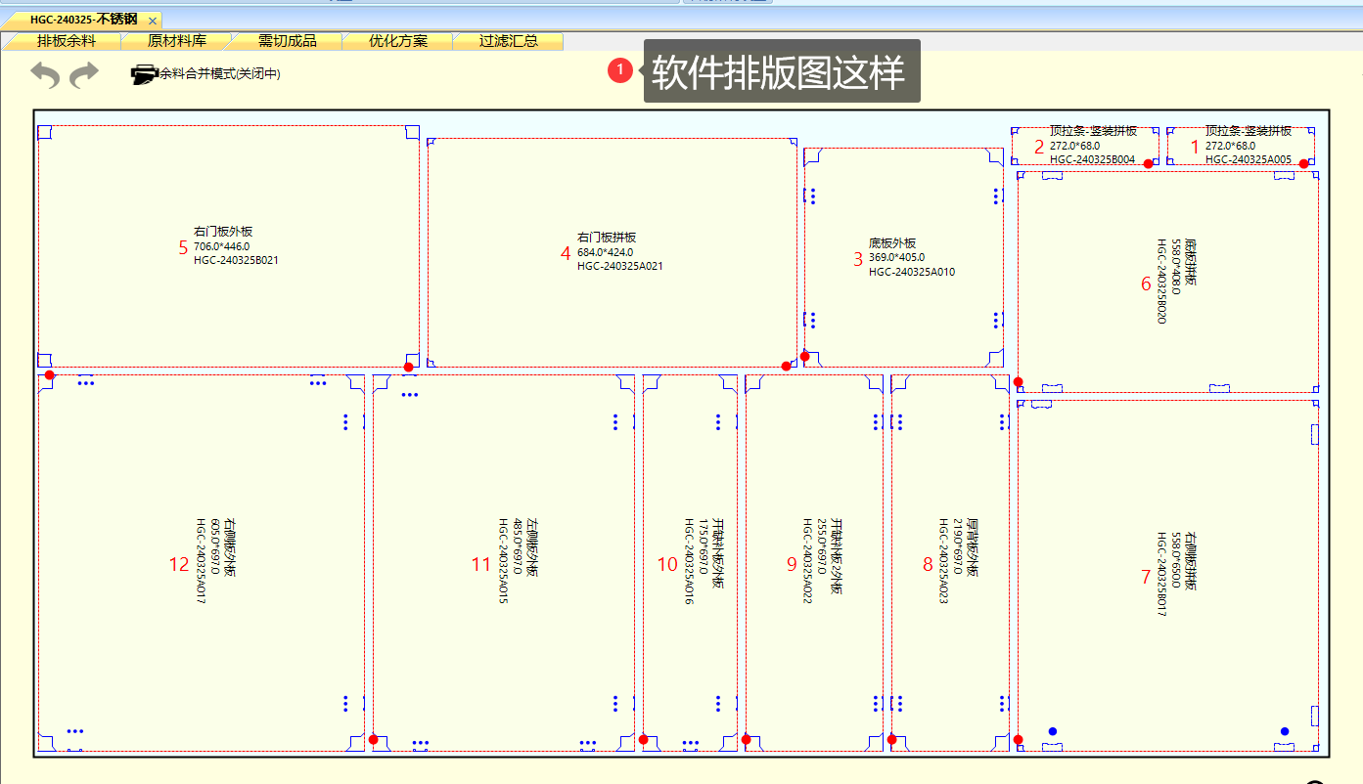Select part 4 右门板拼板 panel
The width and height of the screenshot is (1363, 784).
pos(612,252)
